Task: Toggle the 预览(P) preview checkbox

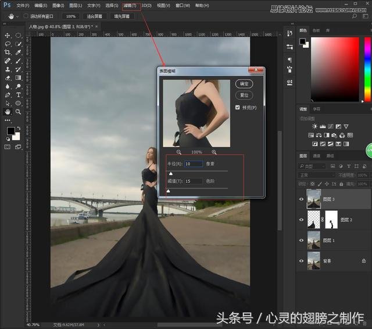Action: click(x=238, y=108)
